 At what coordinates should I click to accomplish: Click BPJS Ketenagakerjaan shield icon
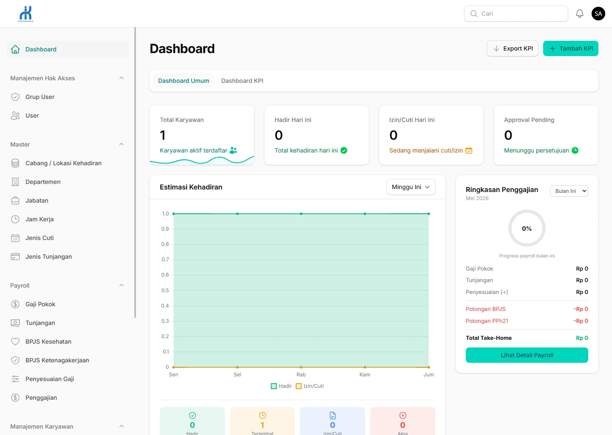coord(15,360)
